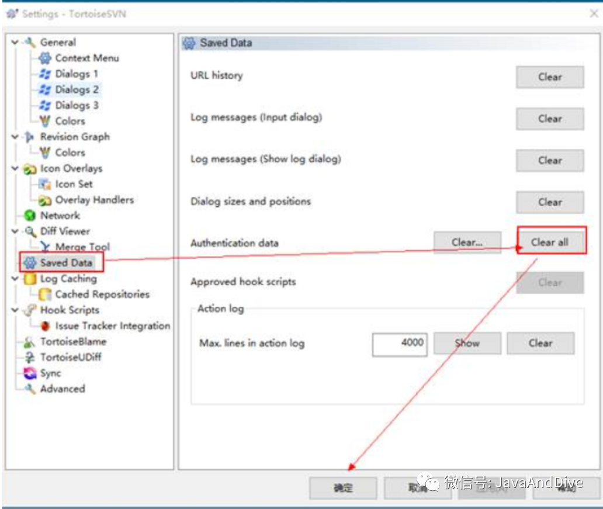Select the TortoiseUDiff label
The width and height of the screenshot is (603, 509).
(x=71, y=358)
